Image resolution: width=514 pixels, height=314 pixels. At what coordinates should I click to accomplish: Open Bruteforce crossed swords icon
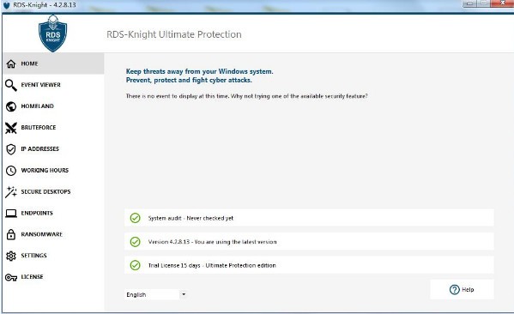pos(11,128)
